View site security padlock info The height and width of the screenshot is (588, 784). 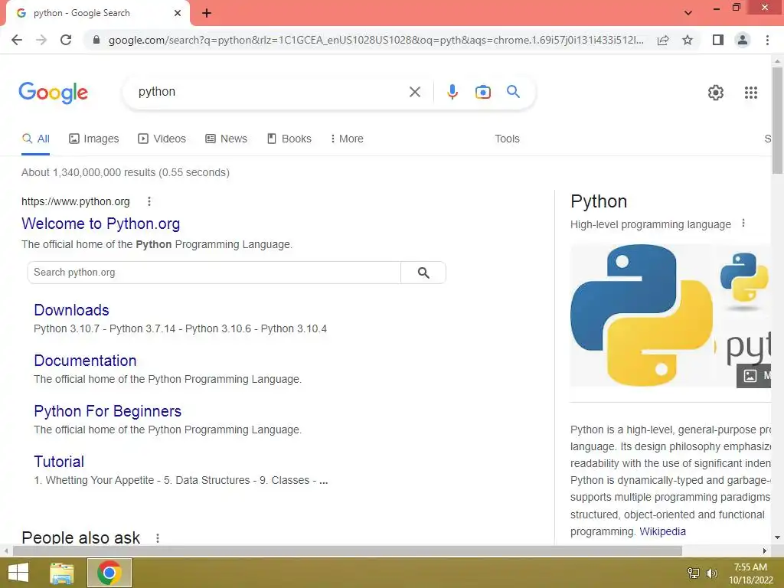coord(96,40)
